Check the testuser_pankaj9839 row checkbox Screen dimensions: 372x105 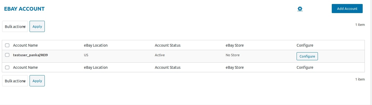click(7, 55)
